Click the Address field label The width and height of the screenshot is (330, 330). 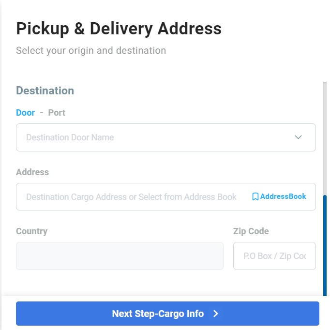click(x=32, y=172)
